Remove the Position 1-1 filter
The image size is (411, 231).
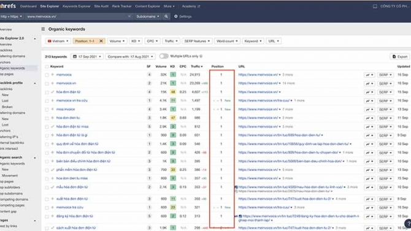[101, 41]
